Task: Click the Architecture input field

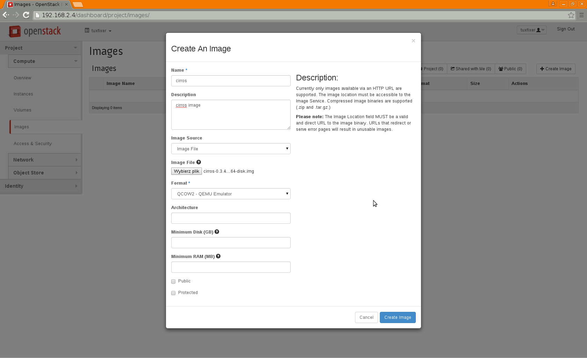Action: [231, 218]
